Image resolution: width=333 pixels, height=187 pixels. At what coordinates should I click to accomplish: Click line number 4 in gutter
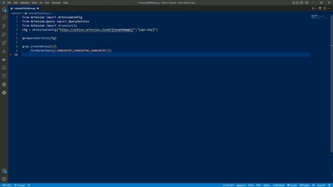(x=17, y=30)
